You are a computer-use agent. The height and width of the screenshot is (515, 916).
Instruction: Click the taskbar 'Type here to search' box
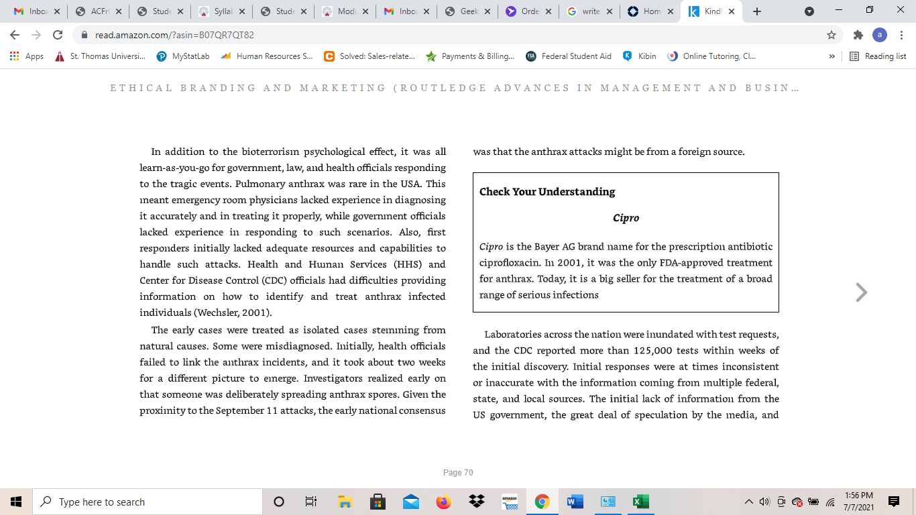click(x=148, y=502)
